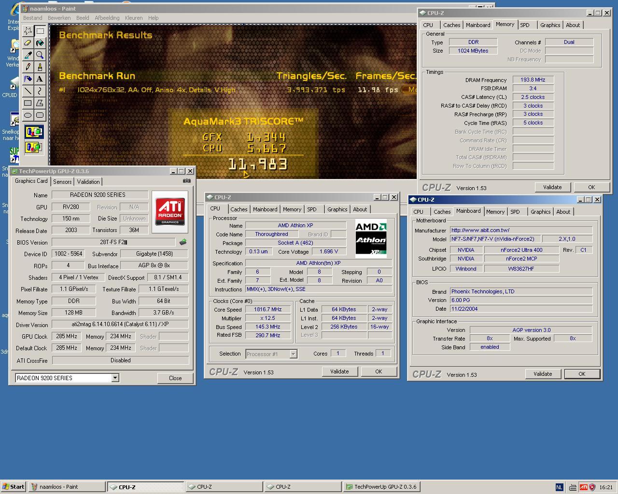Click the GPU-Z save BIOS chip icon
618x494 pixels.
183,242
